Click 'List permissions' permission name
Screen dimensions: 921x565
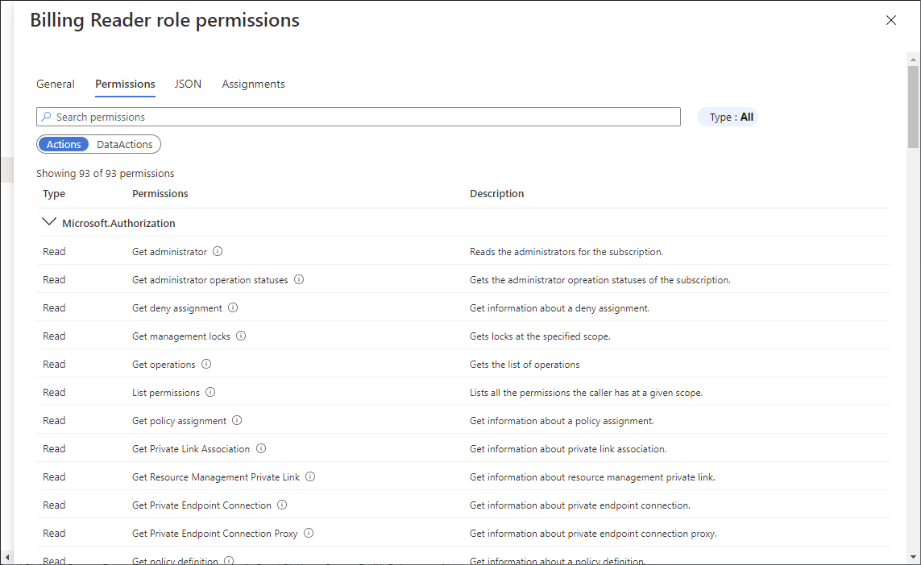[x=166, y=393]
